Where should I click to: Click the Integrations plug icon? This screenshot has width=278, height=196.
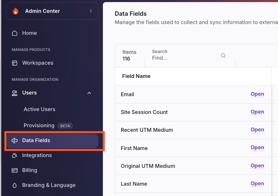coord(15,155)
